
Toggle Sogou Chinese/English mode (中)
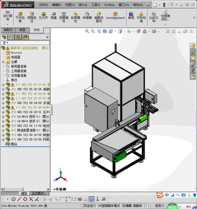coord(167,195)
